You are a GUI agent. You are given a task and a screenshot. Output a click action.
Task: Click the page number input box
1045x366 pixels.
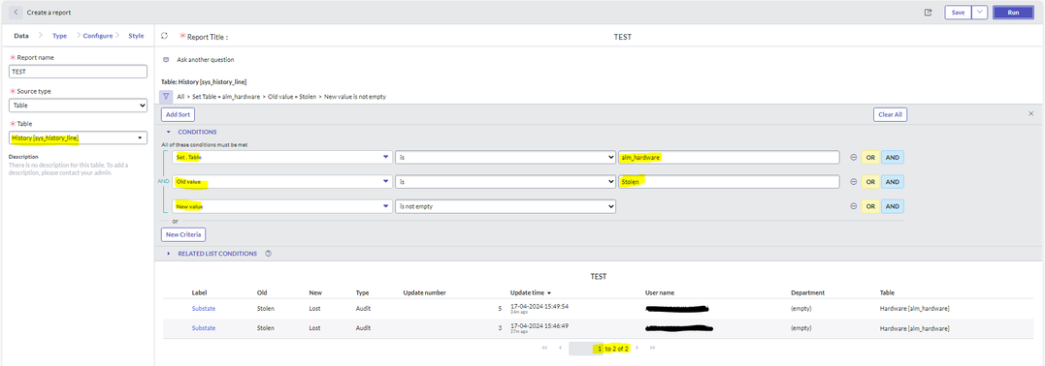[x=586, y=349]
